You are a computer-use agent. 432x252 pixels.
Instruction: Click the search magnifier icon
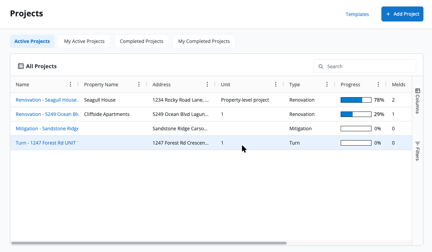click(x=321, y=66)
